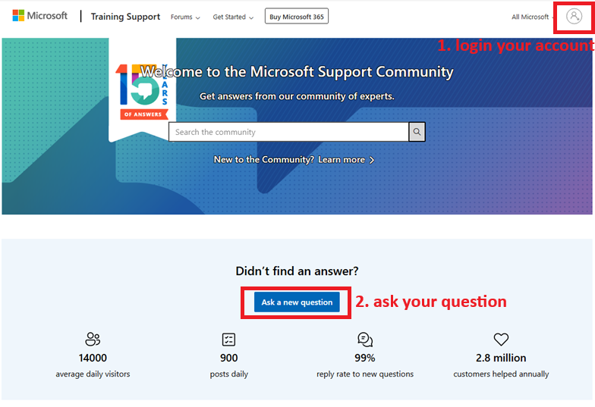Click the magnifier search button
Screen dimensions: 595x407
[x=417, y=132]
